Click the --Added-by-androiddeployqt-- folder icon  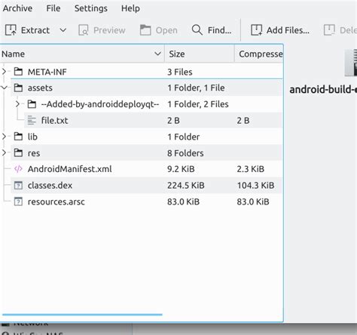(x=32, y=104)
